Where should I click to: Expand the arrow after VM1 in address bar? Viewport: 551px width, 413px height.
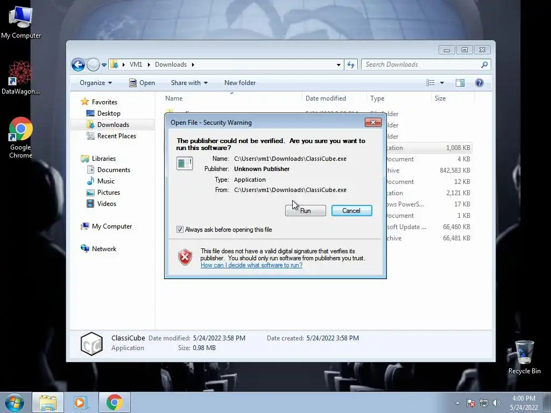tap(149, 65)
